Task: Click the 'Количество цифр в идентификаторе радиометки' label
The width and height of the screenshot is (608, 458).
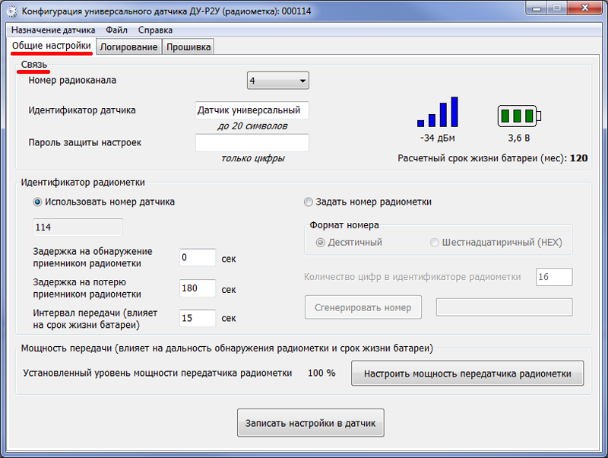Action: (x=412, y=277)
